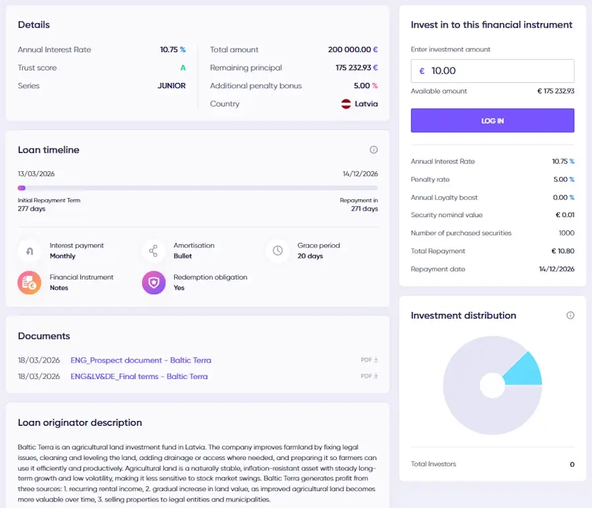
Task: Click the orange Financial Instrument notes icon
Action: 29,282
